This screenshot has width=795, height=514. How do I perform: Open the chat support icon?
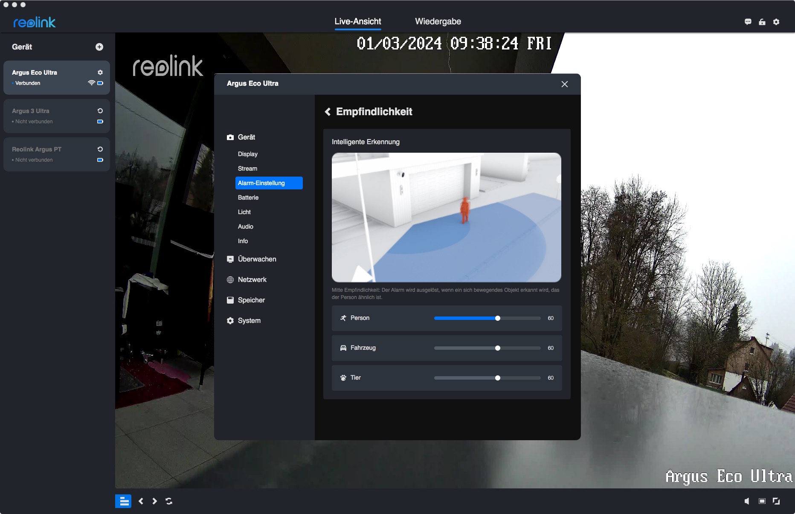(x=748, y=22)
